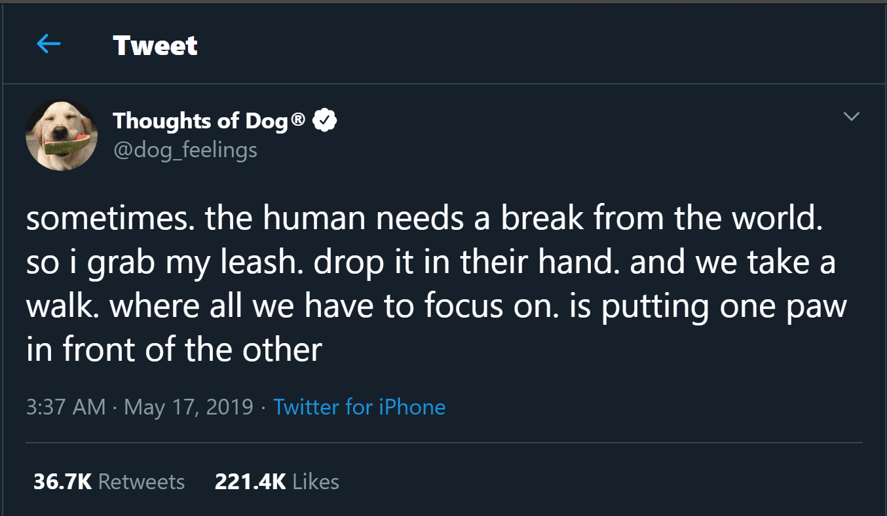Click the May 17, 2019 date
The height and width of the screenshot is (516, 887).
pos(188,407)
